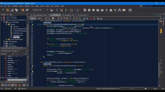Open the Debug menu
This screenshot has height=92, width=165.
click(x=37, y=6)
